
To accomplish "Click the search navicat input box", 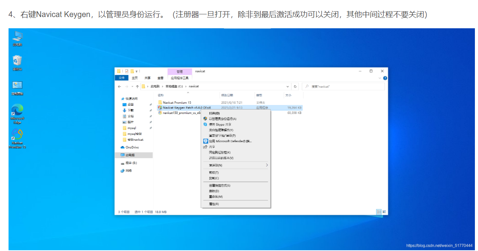I will (x=343, y=86).
